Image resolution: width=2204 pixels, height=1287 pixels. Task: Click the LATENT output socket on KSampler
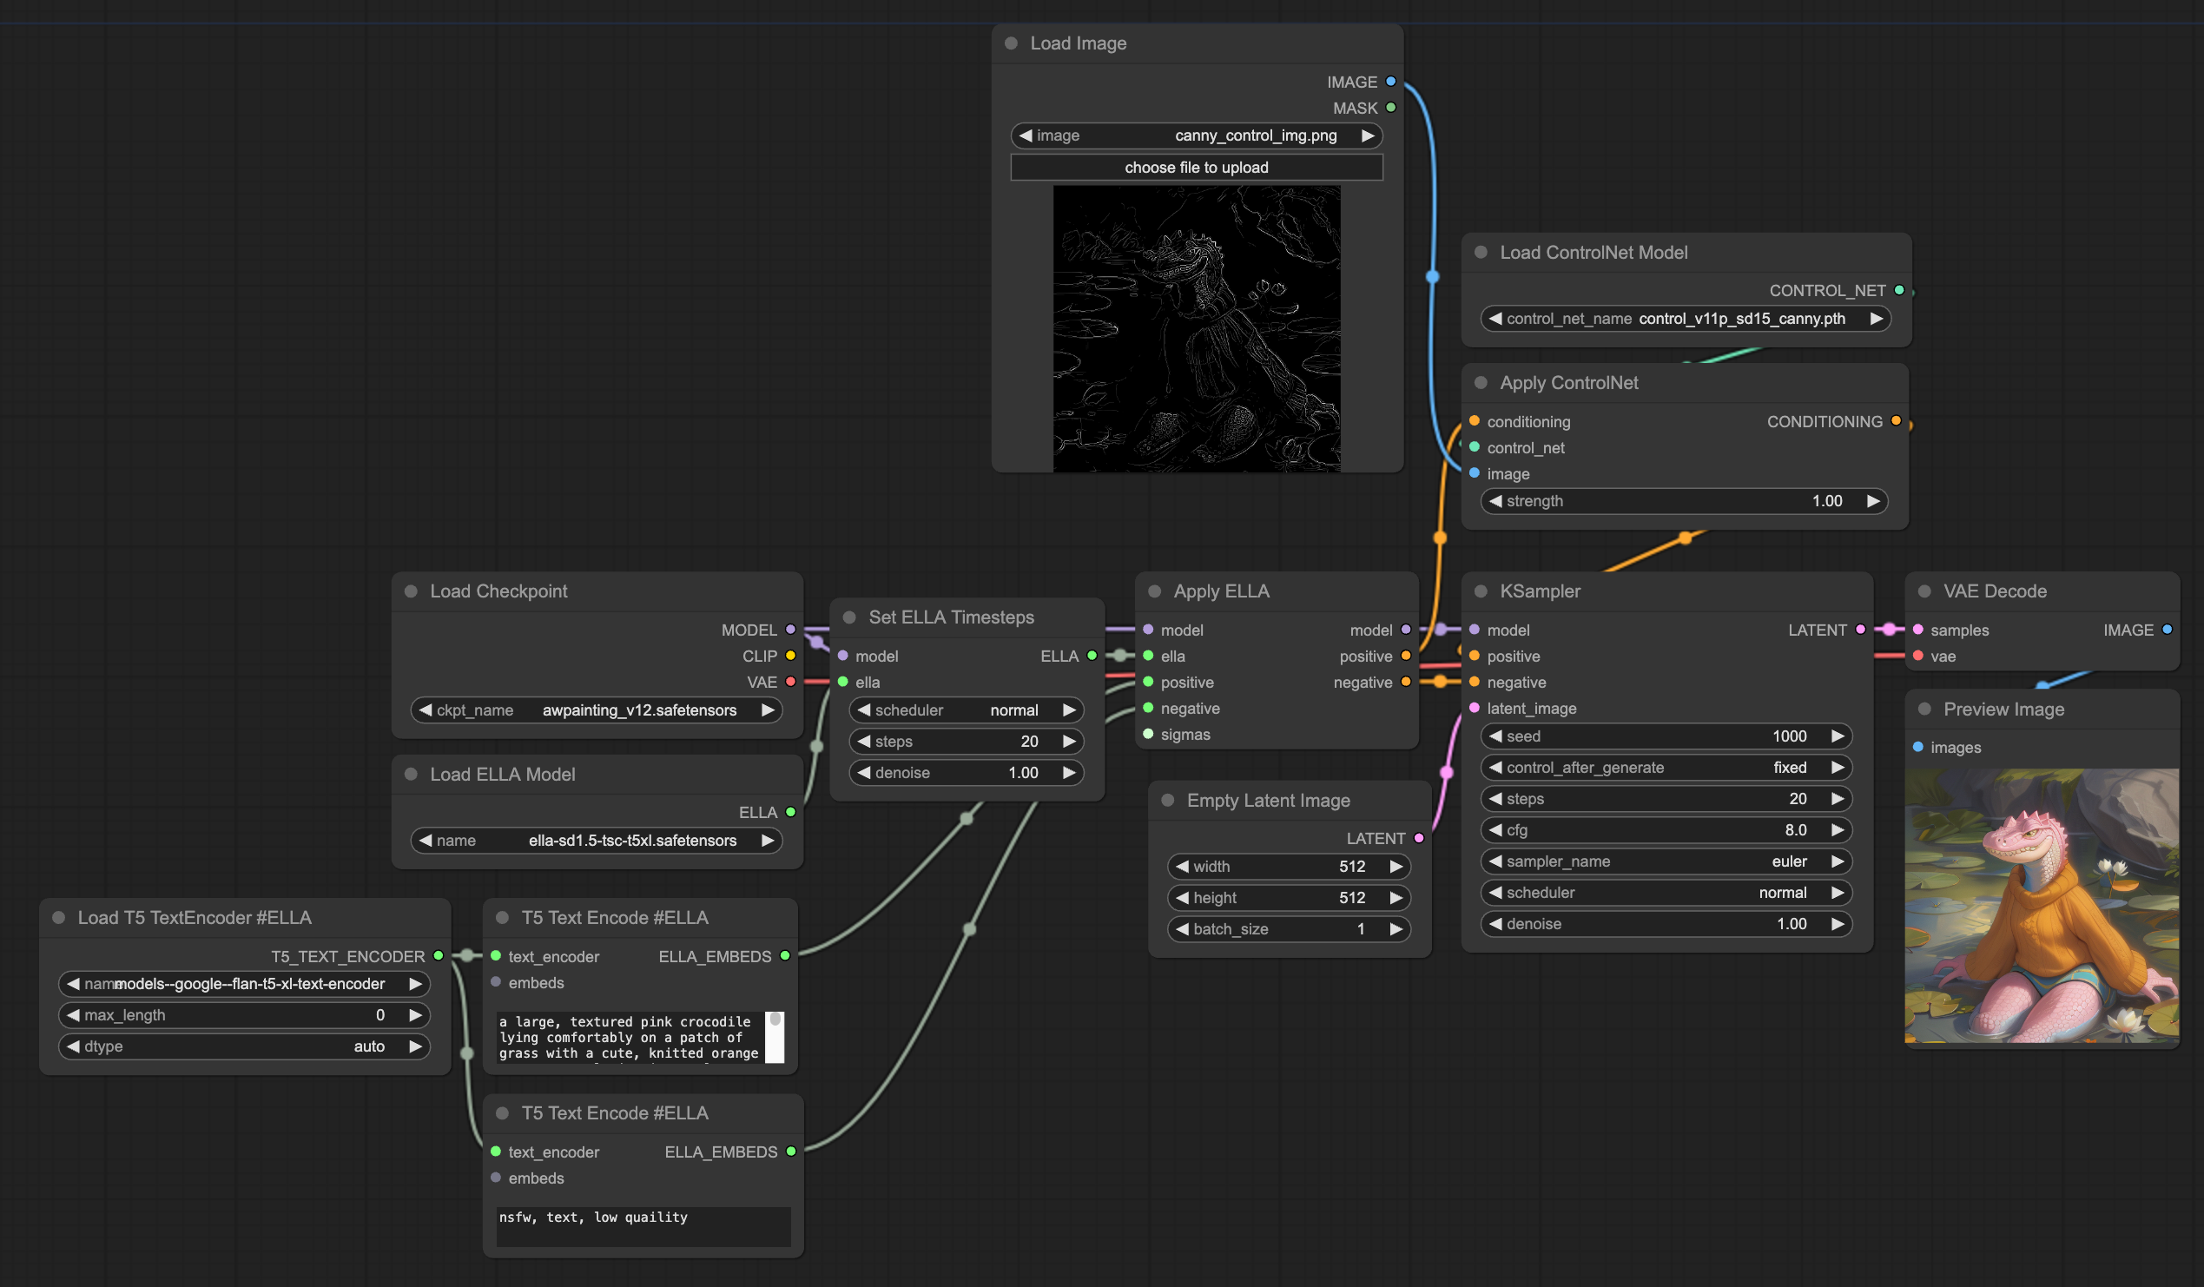pos(1860,629)
